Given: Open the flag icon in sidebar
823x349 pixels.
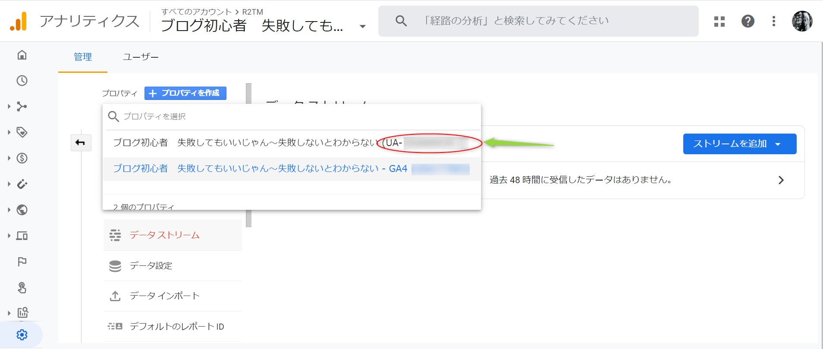Looking at the screenshot, I should click(22, 262).
